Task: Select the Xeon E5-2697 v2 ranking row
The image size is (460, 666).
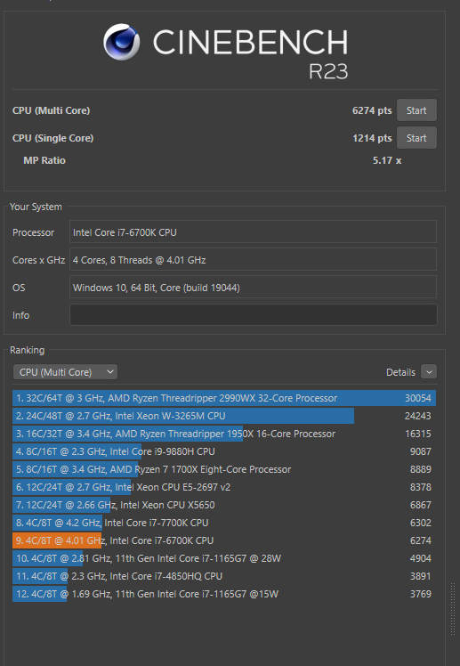Action: click(224, 487)
